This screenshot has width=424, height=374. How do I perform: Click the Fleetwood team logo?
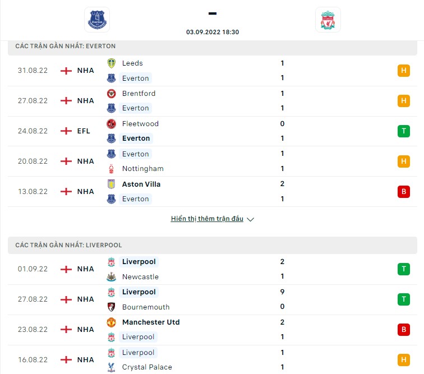click(x=111, y=124)
